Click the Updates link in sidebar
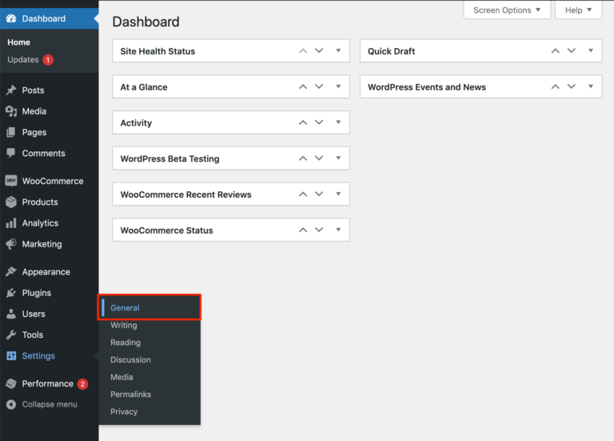 pos(23,59)
